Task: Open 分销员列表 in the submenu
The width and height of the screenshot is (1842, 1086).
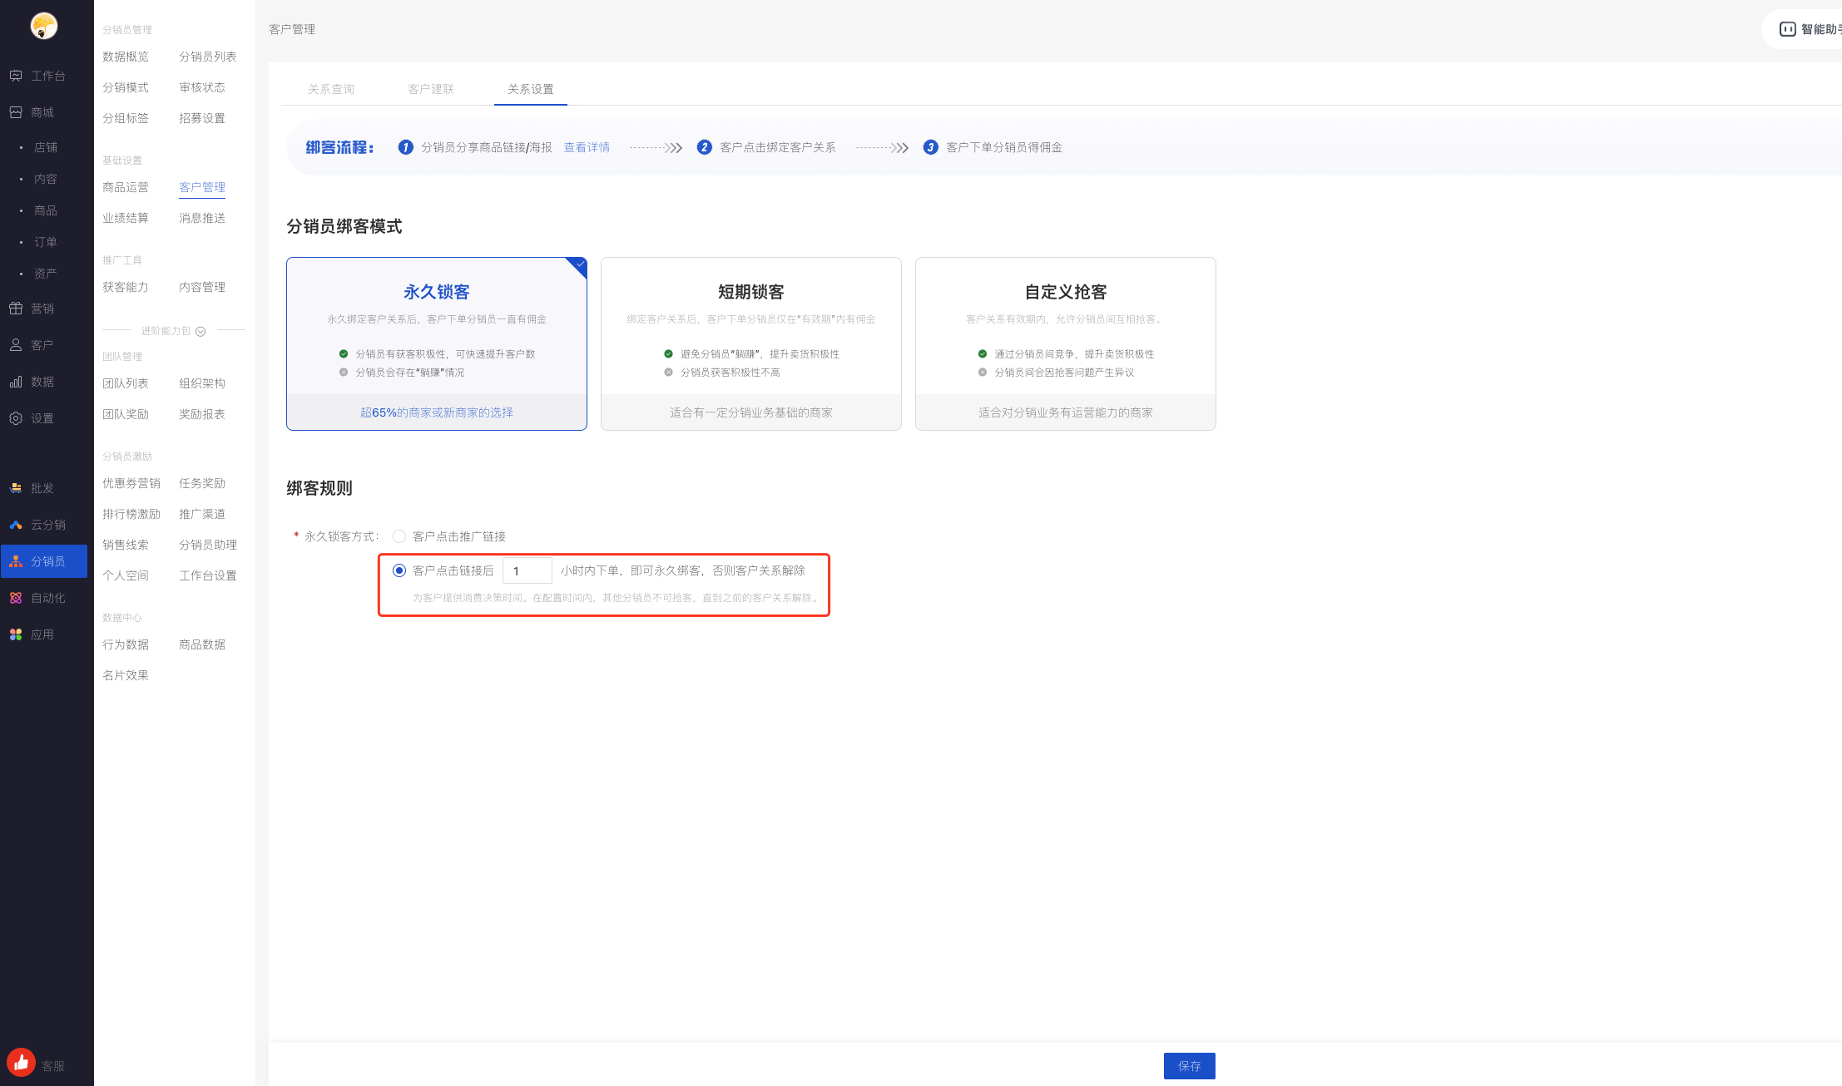Action: point(208,57)
